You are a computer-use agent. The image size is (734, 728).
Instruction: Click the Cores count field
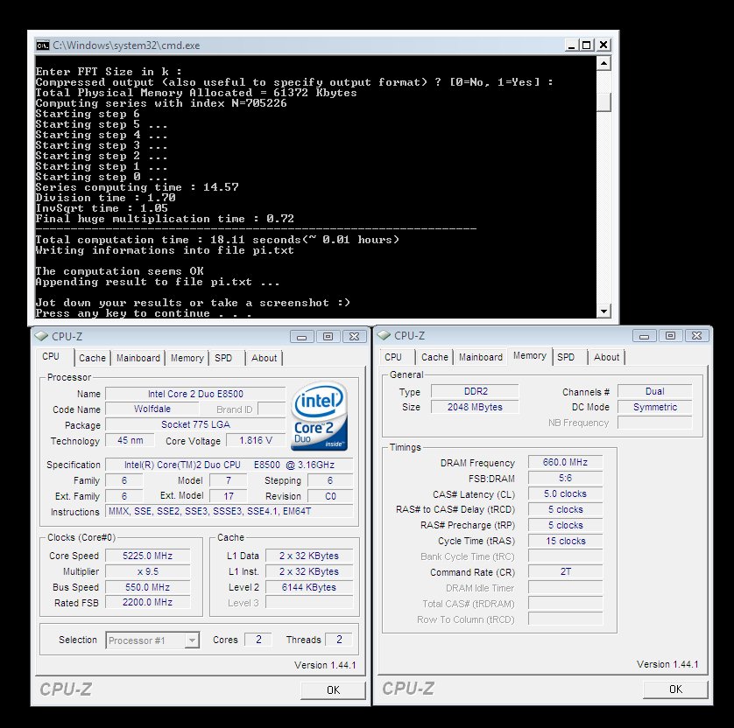click(x=258, y=640)
